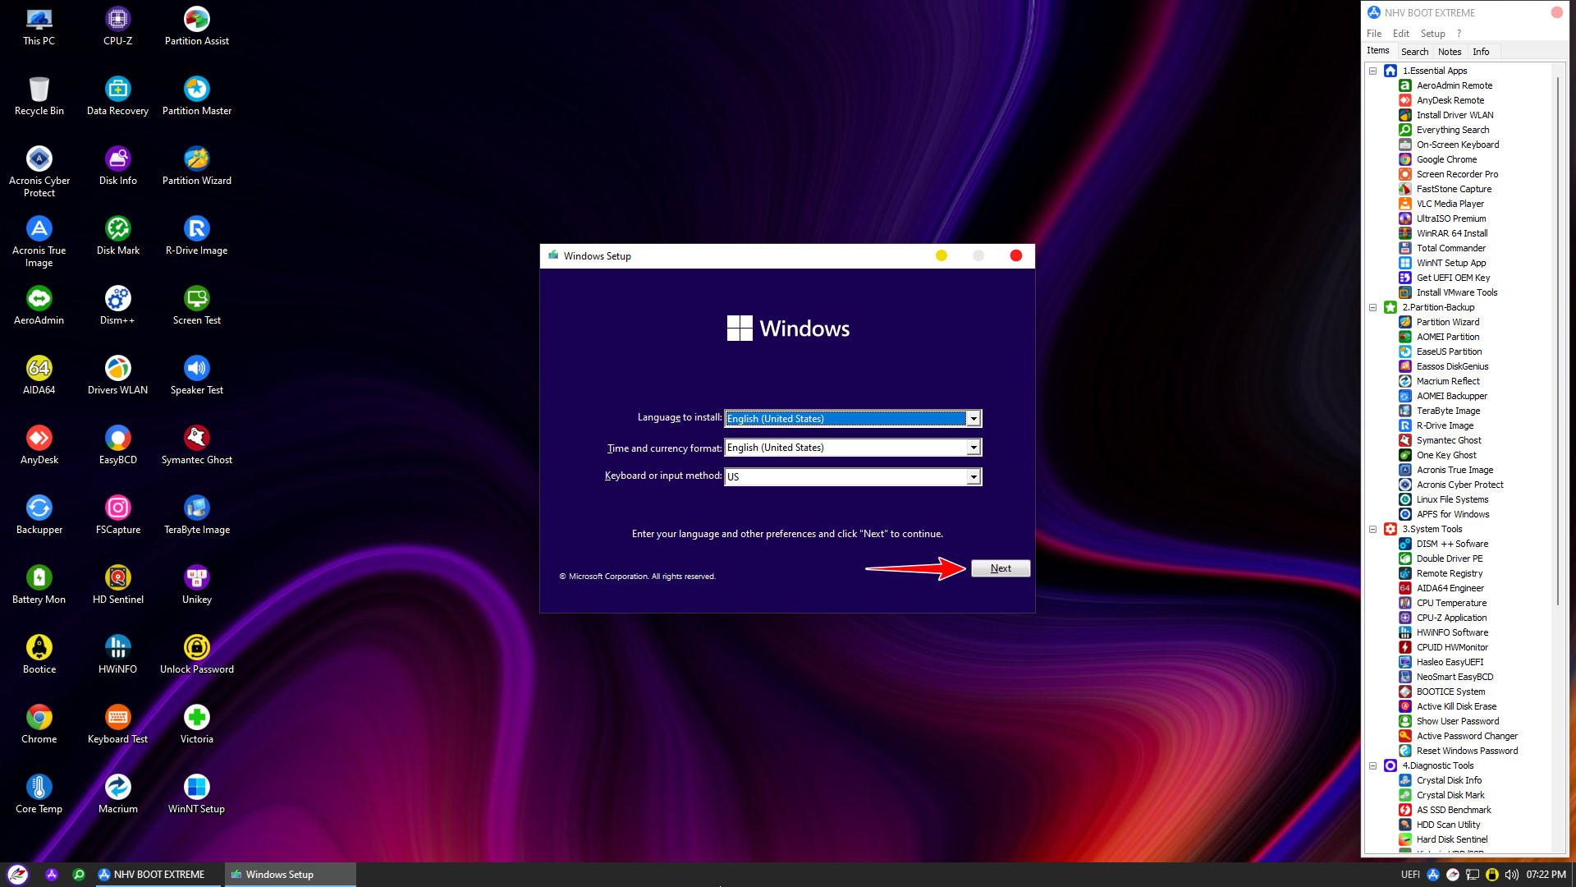Open Keyboard Test desktop icon

117,718
